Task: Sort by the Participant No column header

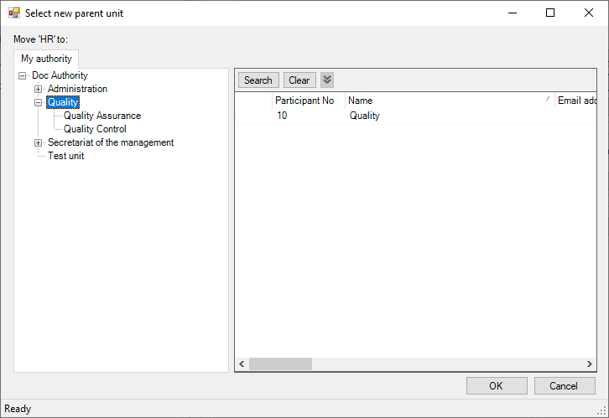Action: 304,101
